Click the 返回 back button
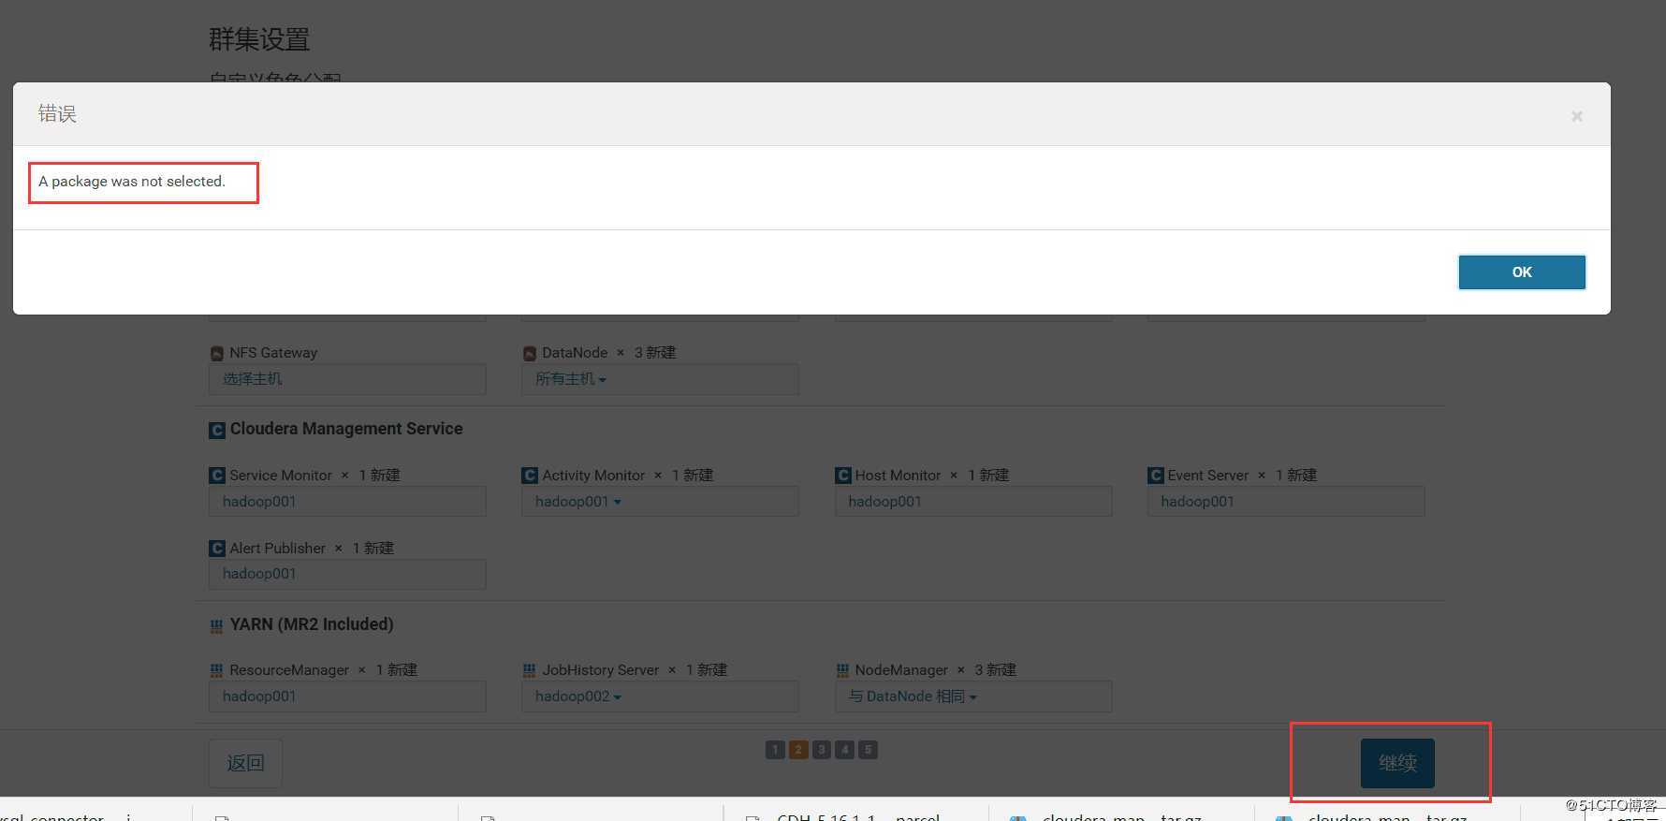This screenshot has width=1666, height=821. pyautogui.click(x=245, y=763)
